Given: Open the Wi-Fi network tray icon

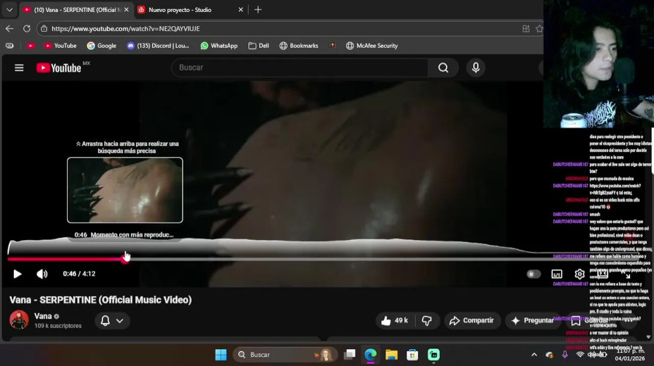Looking at the screenshot, I should (x=580, y=355).
